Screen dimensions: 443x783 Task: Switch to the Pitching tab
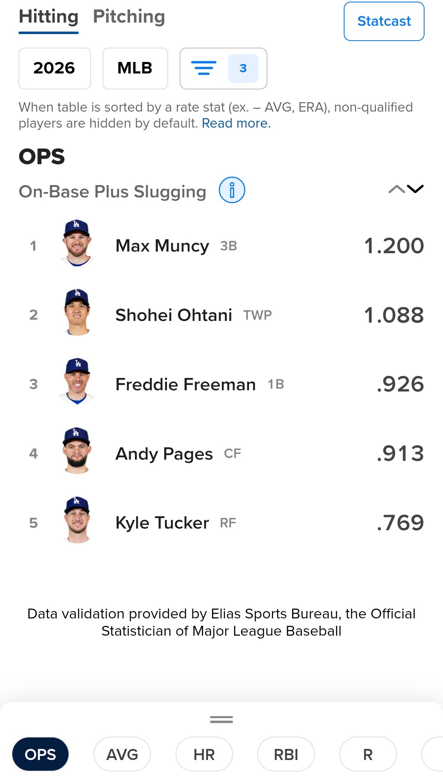(129, 17)
